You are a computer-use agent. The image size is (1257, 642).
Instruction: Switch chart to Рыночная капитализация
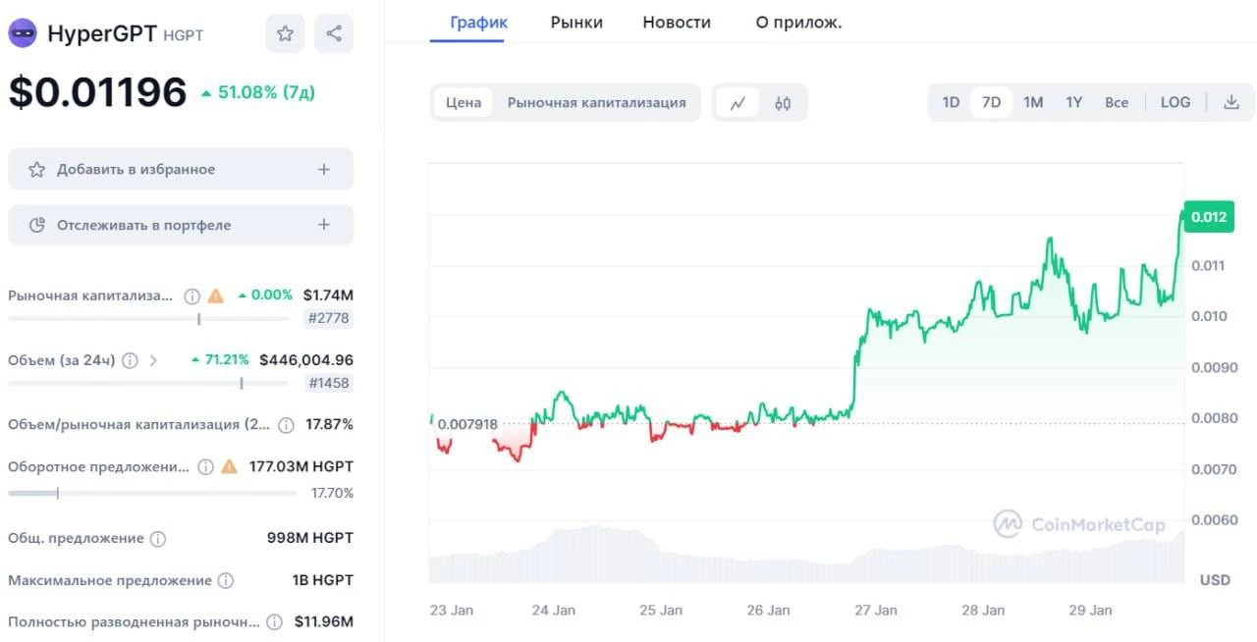click(596, 102)
